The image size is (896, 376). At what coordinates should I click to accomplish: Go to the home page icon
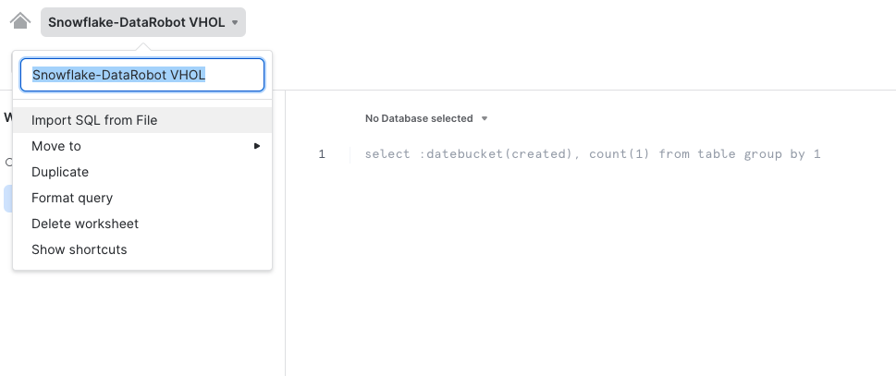[x=20, y=21]
